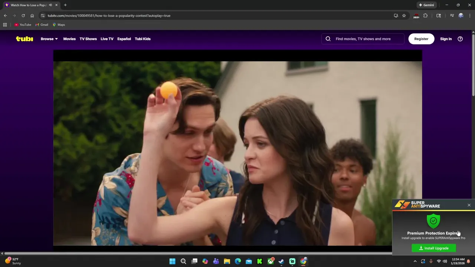Switch to Chrome on the taskbar
Viewport: 475px width, 267px height.
click(303, 261)
